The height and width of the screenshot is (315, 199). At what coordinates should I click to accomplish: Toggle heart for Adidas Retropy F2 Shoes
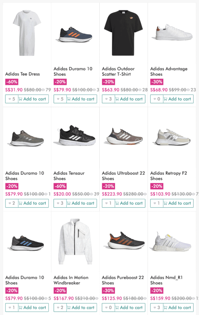[157, 203]
